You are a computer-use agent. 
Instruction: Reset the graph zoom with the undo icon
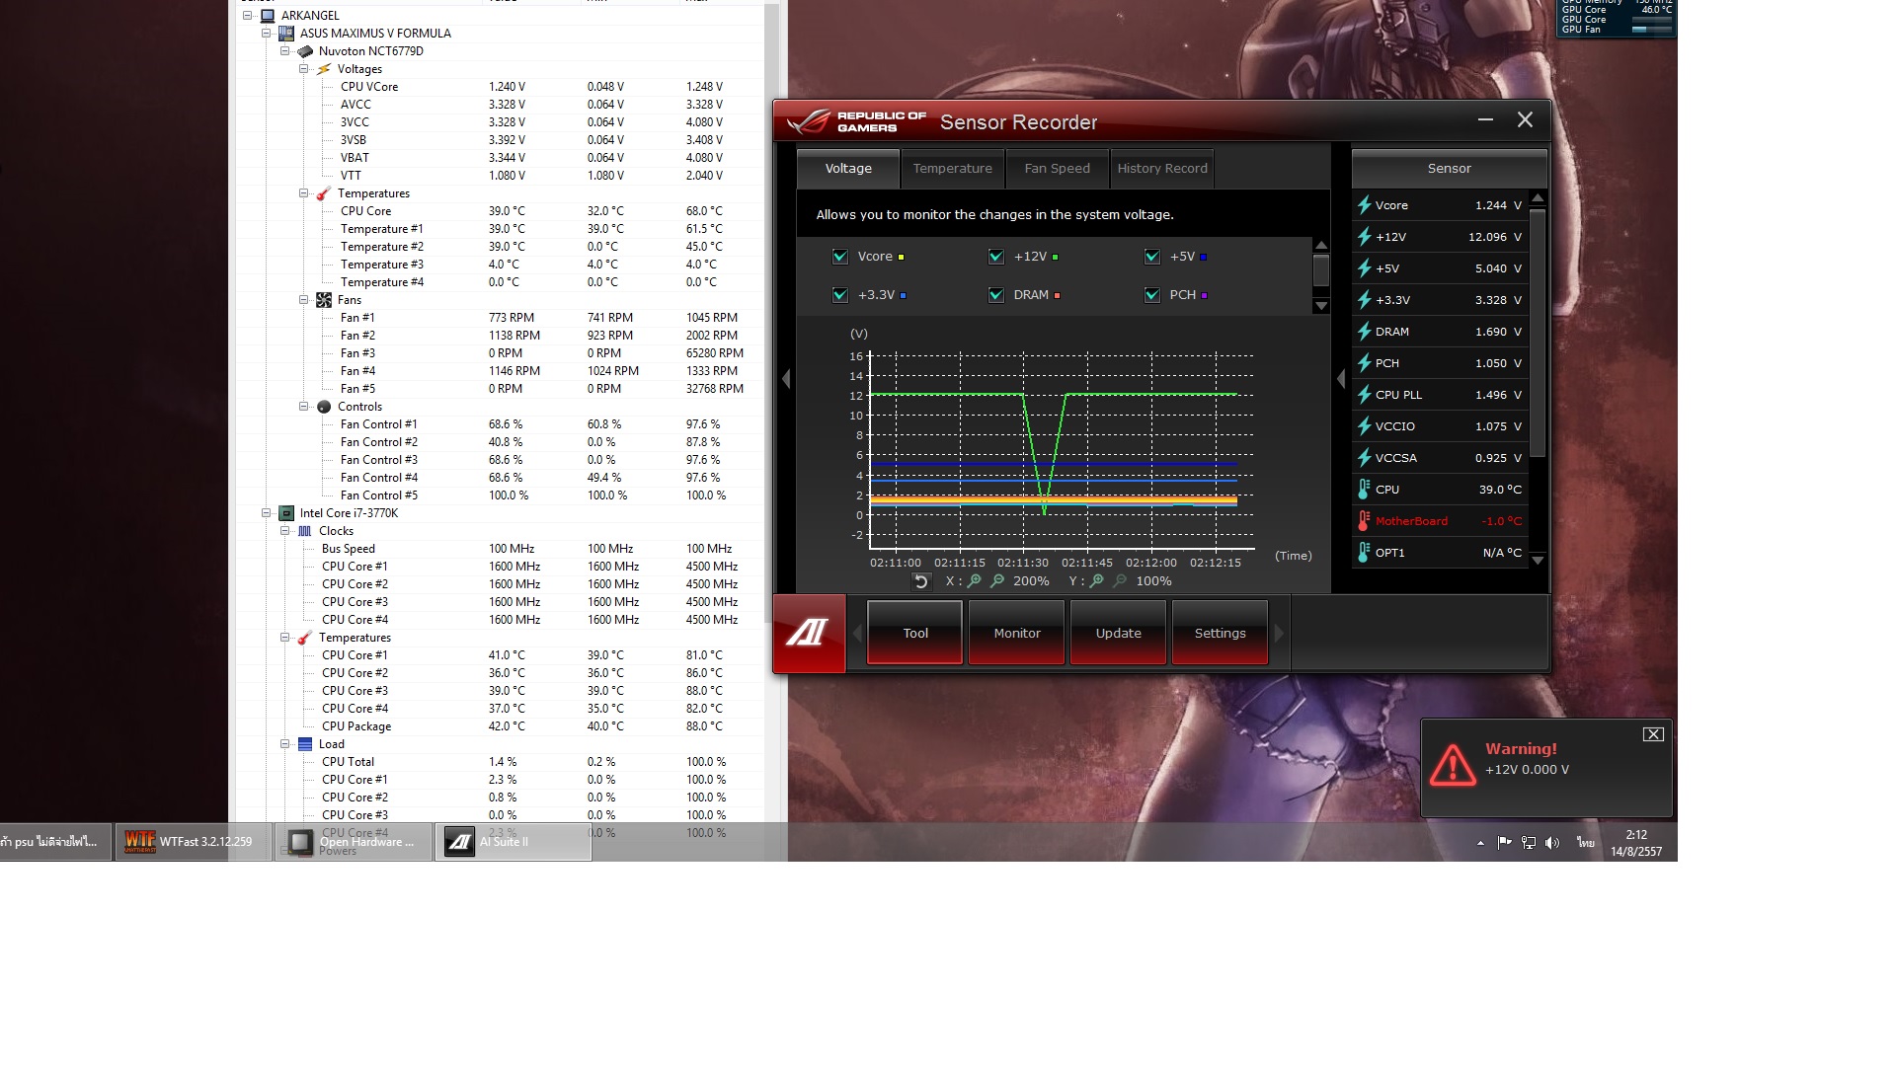920,581
